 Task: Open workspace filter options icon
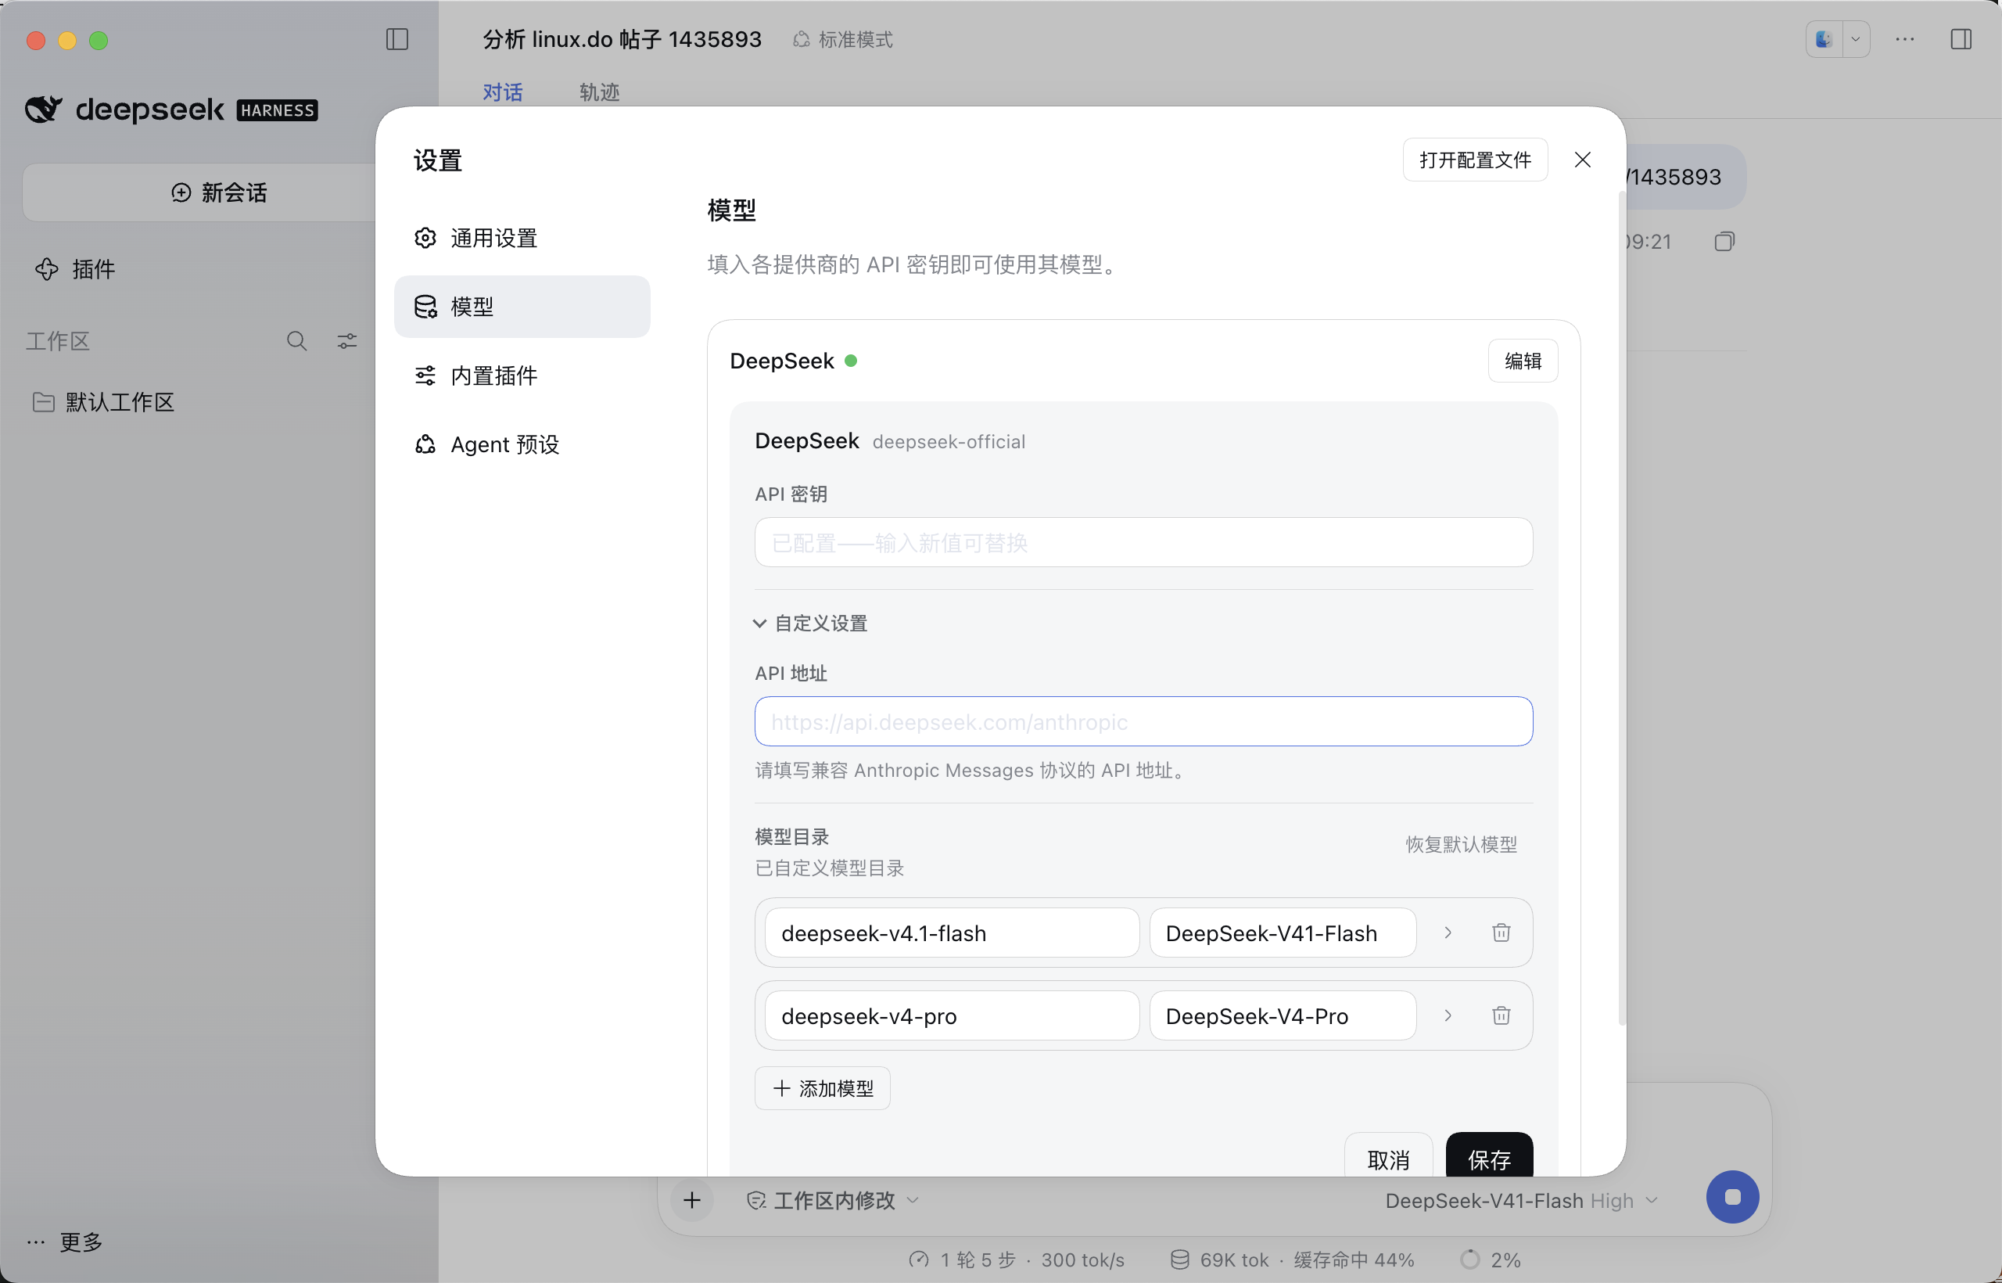346,341
